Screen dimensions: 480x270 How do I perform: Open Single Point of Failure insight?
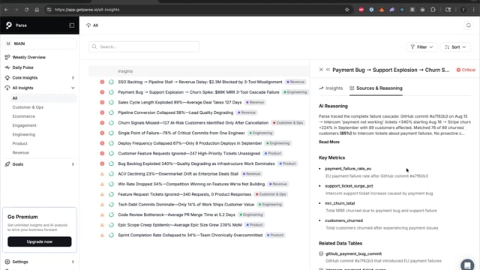(181, 133)
